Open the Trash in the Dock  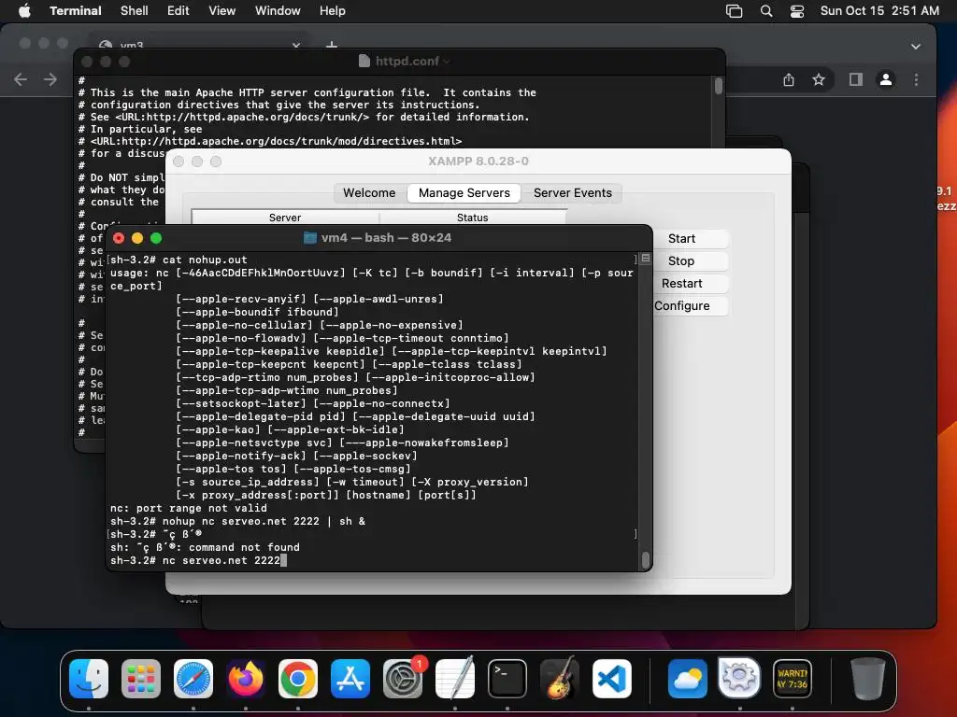point(867,679)
